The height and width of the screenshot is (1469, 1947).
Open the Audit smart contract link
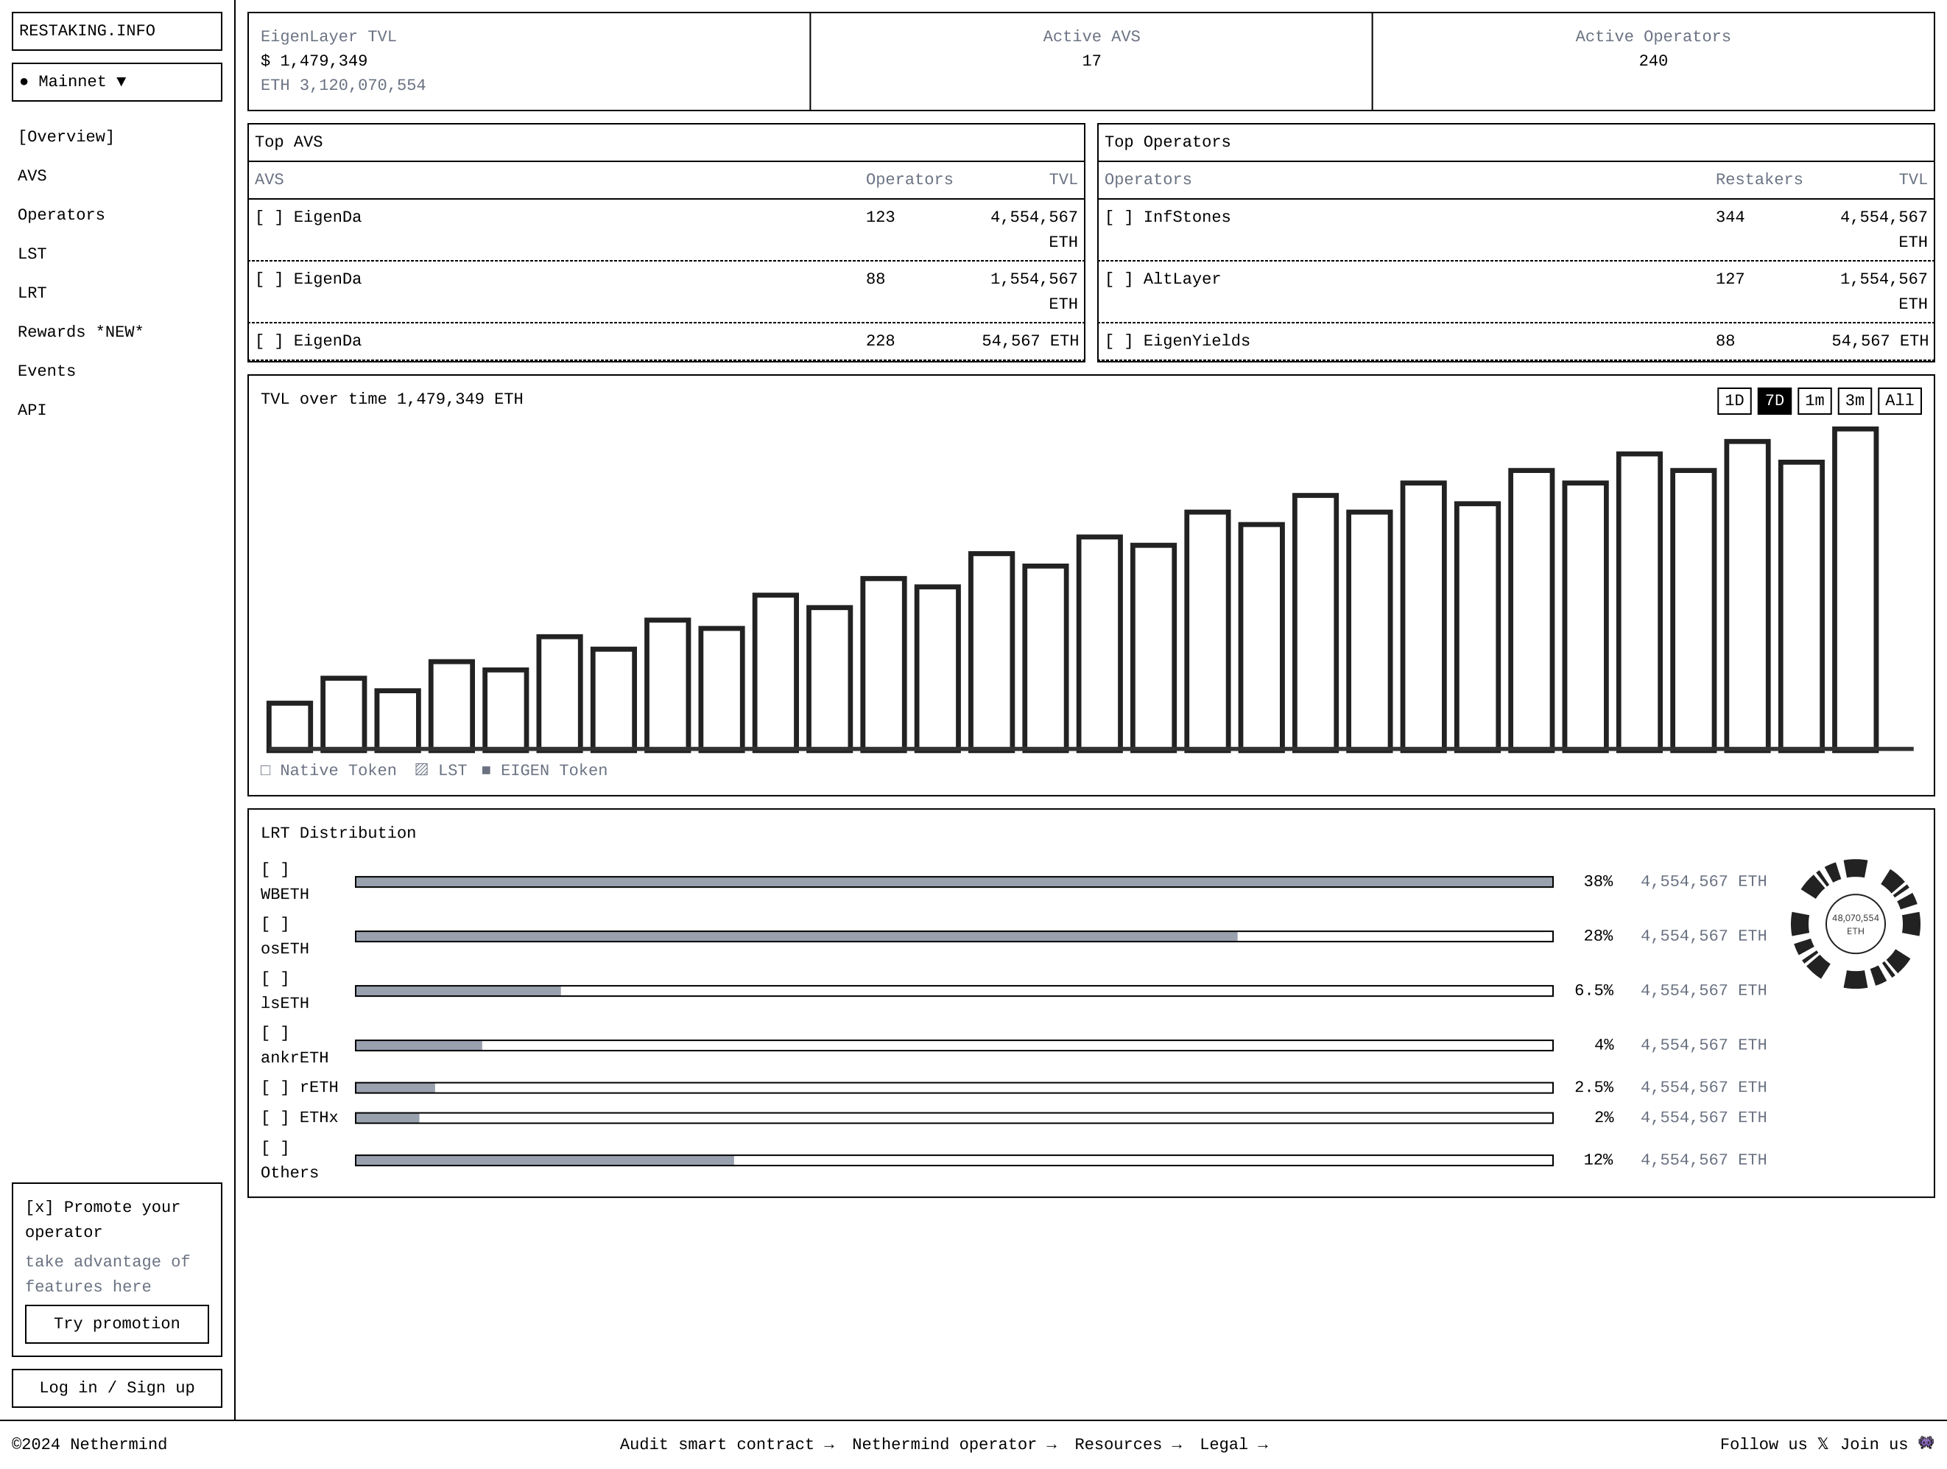[727, 1445]
